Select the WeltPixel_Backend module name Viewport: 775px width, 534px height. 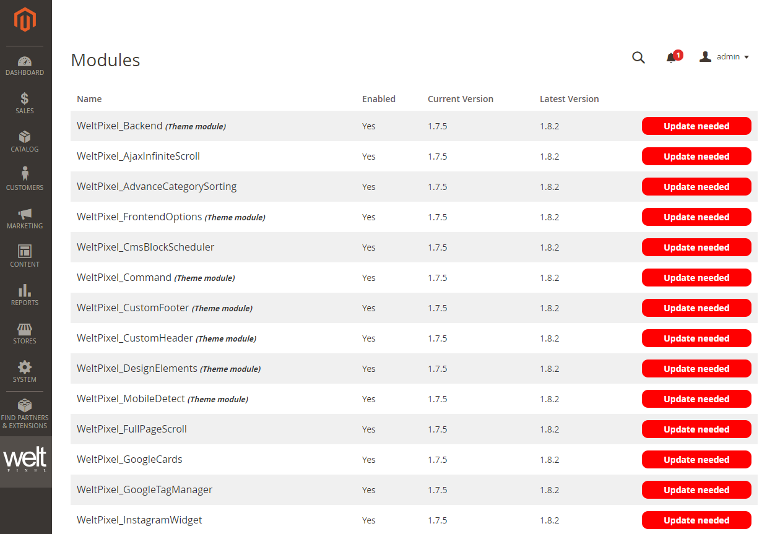119,126
